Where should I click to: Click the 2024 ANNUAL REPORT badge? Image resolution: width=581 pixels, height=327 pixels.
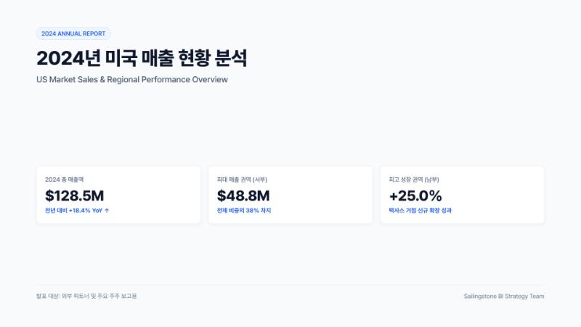point(73,33)
